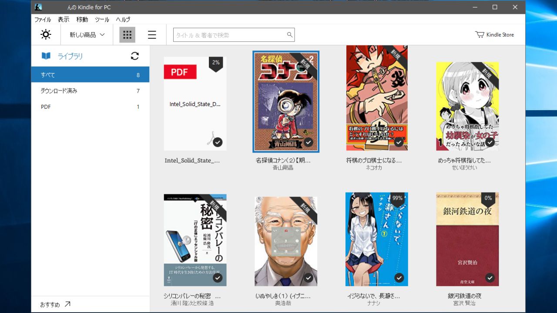Click the red PDF label on cover
The image size is (557, 313).
(180, 72)
